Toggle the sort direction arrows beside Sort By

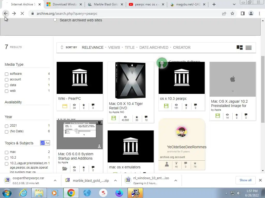point(62,47)
